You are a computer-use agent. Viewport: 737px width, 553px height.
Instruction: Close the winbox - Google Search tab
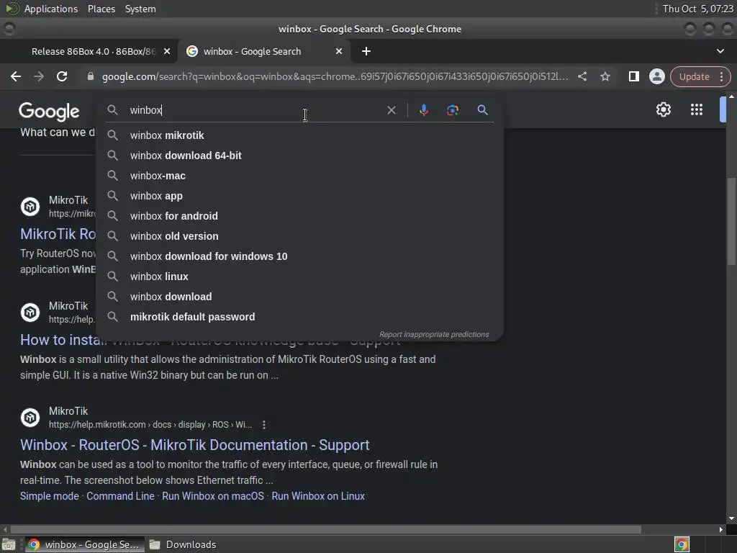coord(339,51)
